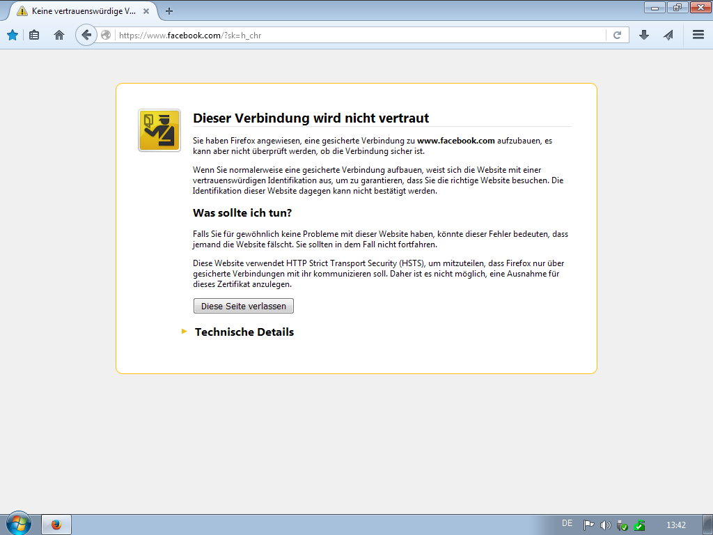Click the paper plane toolbar icon
Image resolution: width=713 pixels, height=535 pixels.
click(668, 35)
